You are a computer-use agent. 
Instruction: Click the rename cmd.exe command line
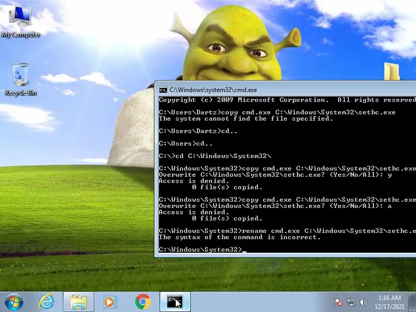tap(288, 231)
